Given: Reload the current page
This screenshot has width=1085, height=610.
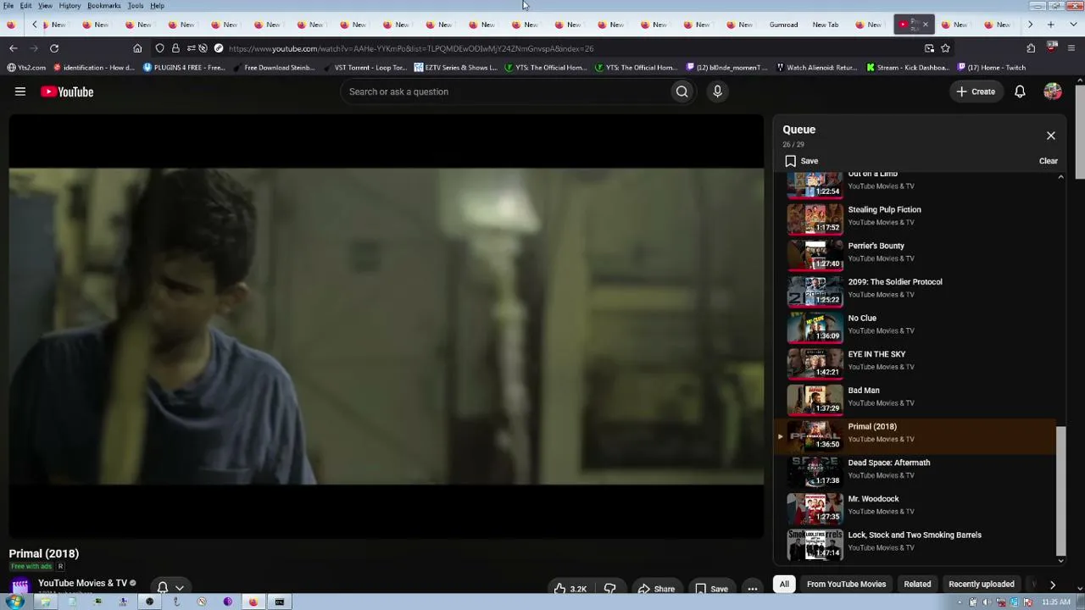Looking at the screenshot, I should pos(54,48).
